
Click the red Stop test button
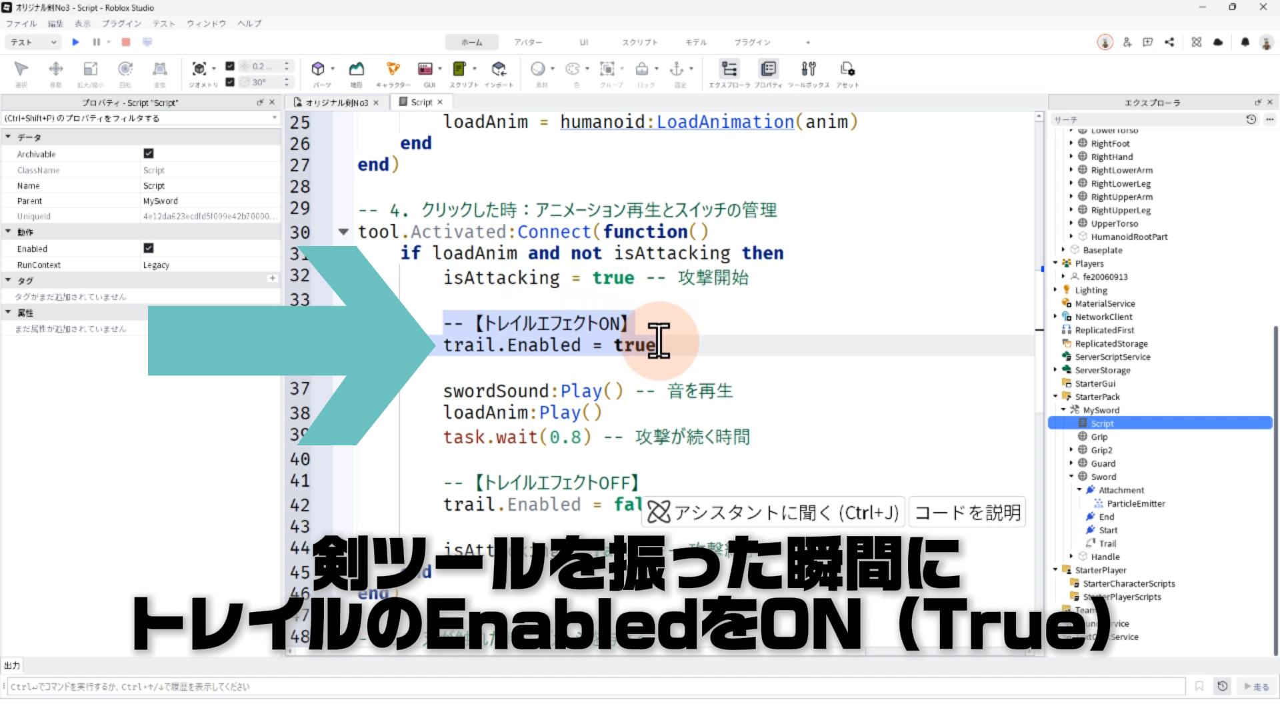125,42
